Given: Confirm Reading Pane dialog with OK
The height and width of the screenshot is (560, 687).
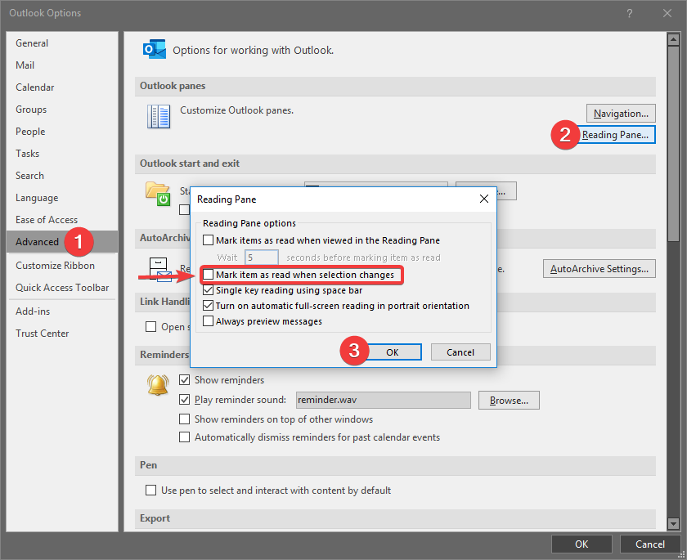Looking at the screenshot, I should click(x=393, y=352).
